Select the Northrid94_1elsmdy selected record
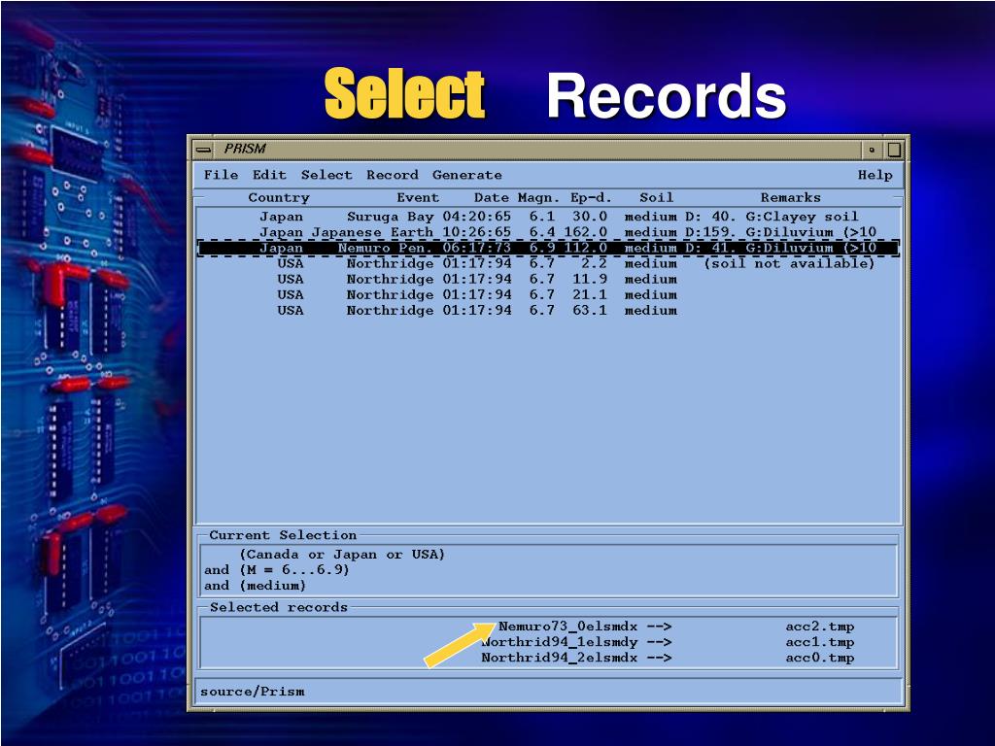Viewport: 995px width, 746px height. [559, 642]
